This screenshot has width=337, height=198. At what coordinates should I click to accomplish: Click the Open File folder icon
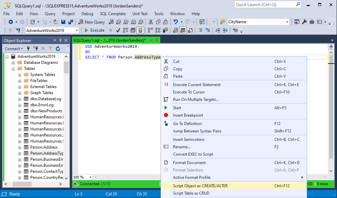pyautogui.click(x=56, y=22)
